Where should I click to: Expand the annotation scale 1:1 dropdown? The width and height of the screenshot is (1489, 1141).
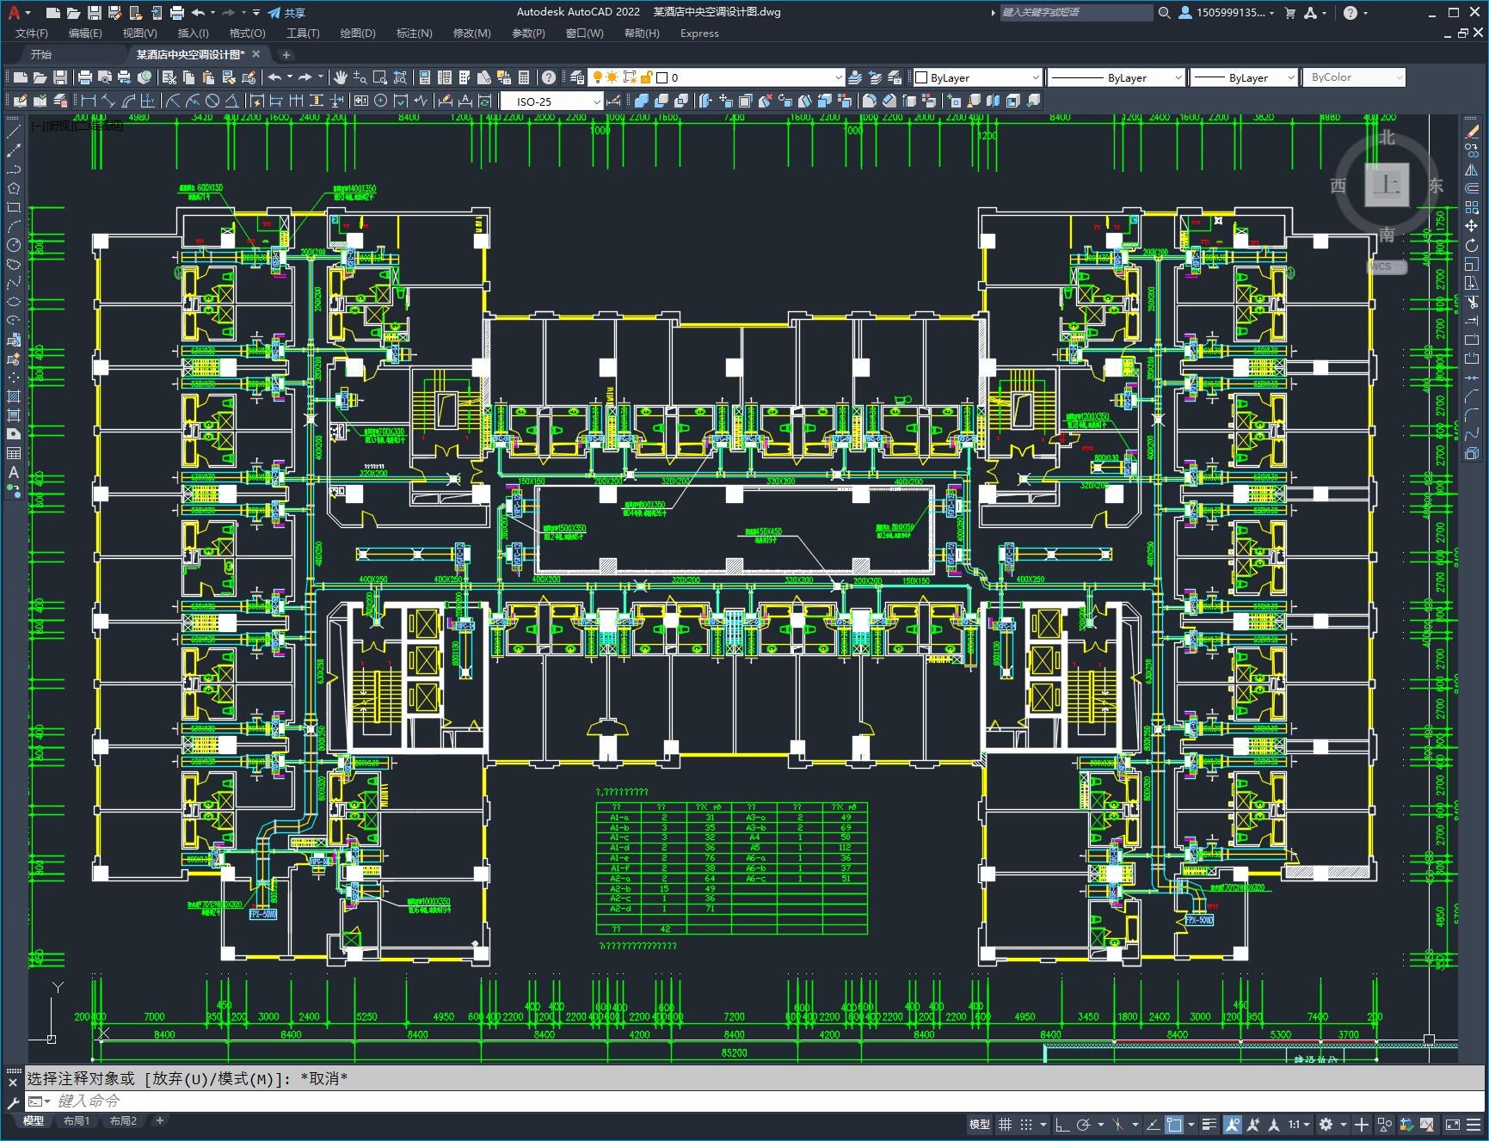point(1299,1125)
